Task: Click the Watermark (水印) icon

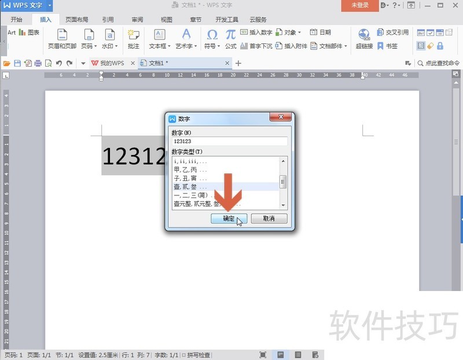Action: 109,35
